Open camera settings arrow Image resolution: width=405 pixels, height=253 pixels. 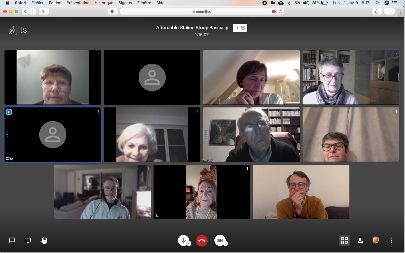coord(226,243)
